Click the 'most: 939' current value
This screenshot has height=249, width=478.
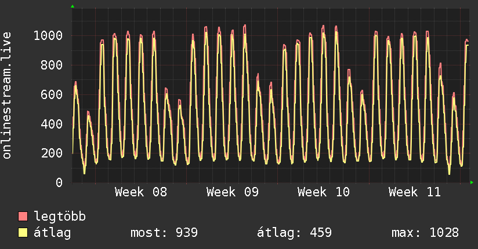tap(165, 233)
